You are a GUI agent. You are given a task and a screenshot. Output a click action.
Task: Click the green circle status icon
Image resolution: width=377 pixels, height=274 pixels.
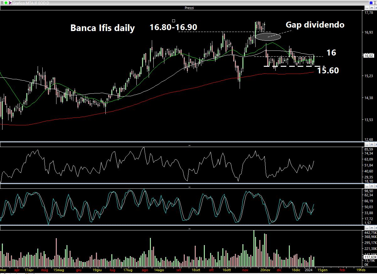point(6,3)
